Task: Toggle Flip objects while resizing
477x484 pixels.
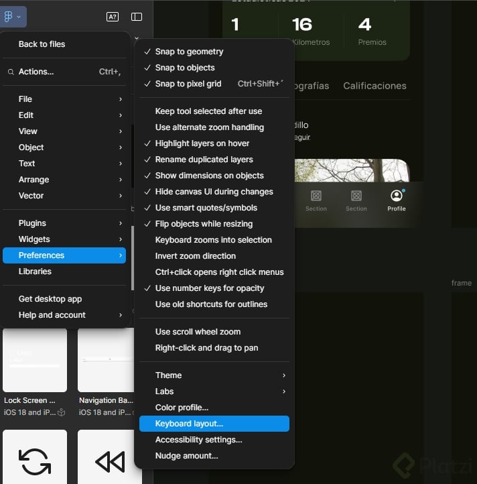Action: tap(214, 224)
